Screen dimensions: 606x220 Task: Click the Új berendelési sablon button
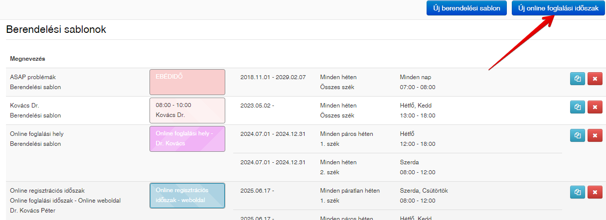pos(466,8)
